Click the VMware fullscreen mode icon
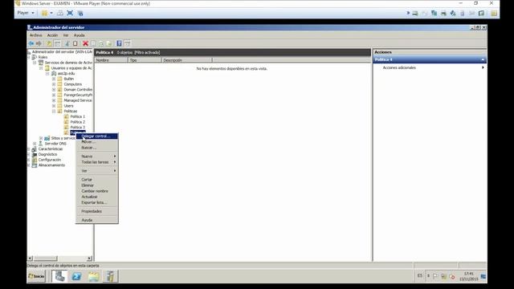The height and width of the screenshot is (289, 514). pyautogui.click(x=70, y=13)
